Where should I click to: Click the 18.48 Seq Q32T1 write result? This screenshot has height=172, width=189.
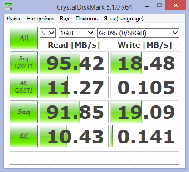coord(145,63)
